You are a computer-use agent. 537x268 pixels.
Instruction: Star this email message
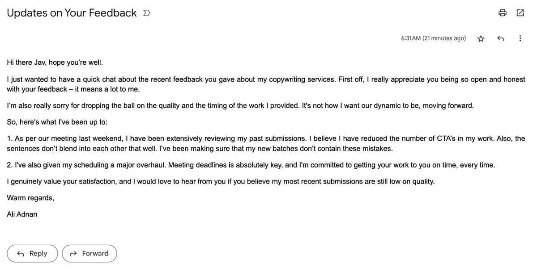point(481,39)
